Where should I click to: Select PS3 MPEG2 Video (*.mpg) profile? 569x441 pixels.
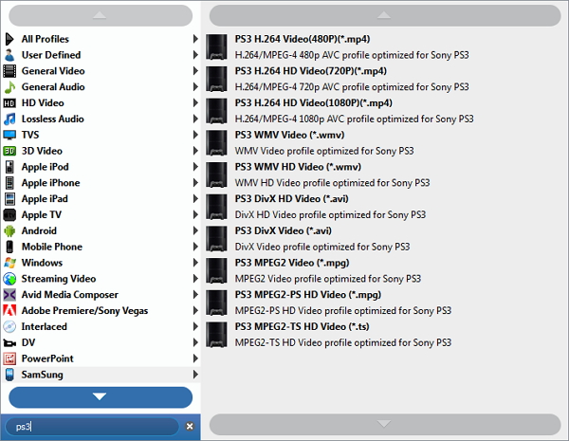(x=385, y=270)
